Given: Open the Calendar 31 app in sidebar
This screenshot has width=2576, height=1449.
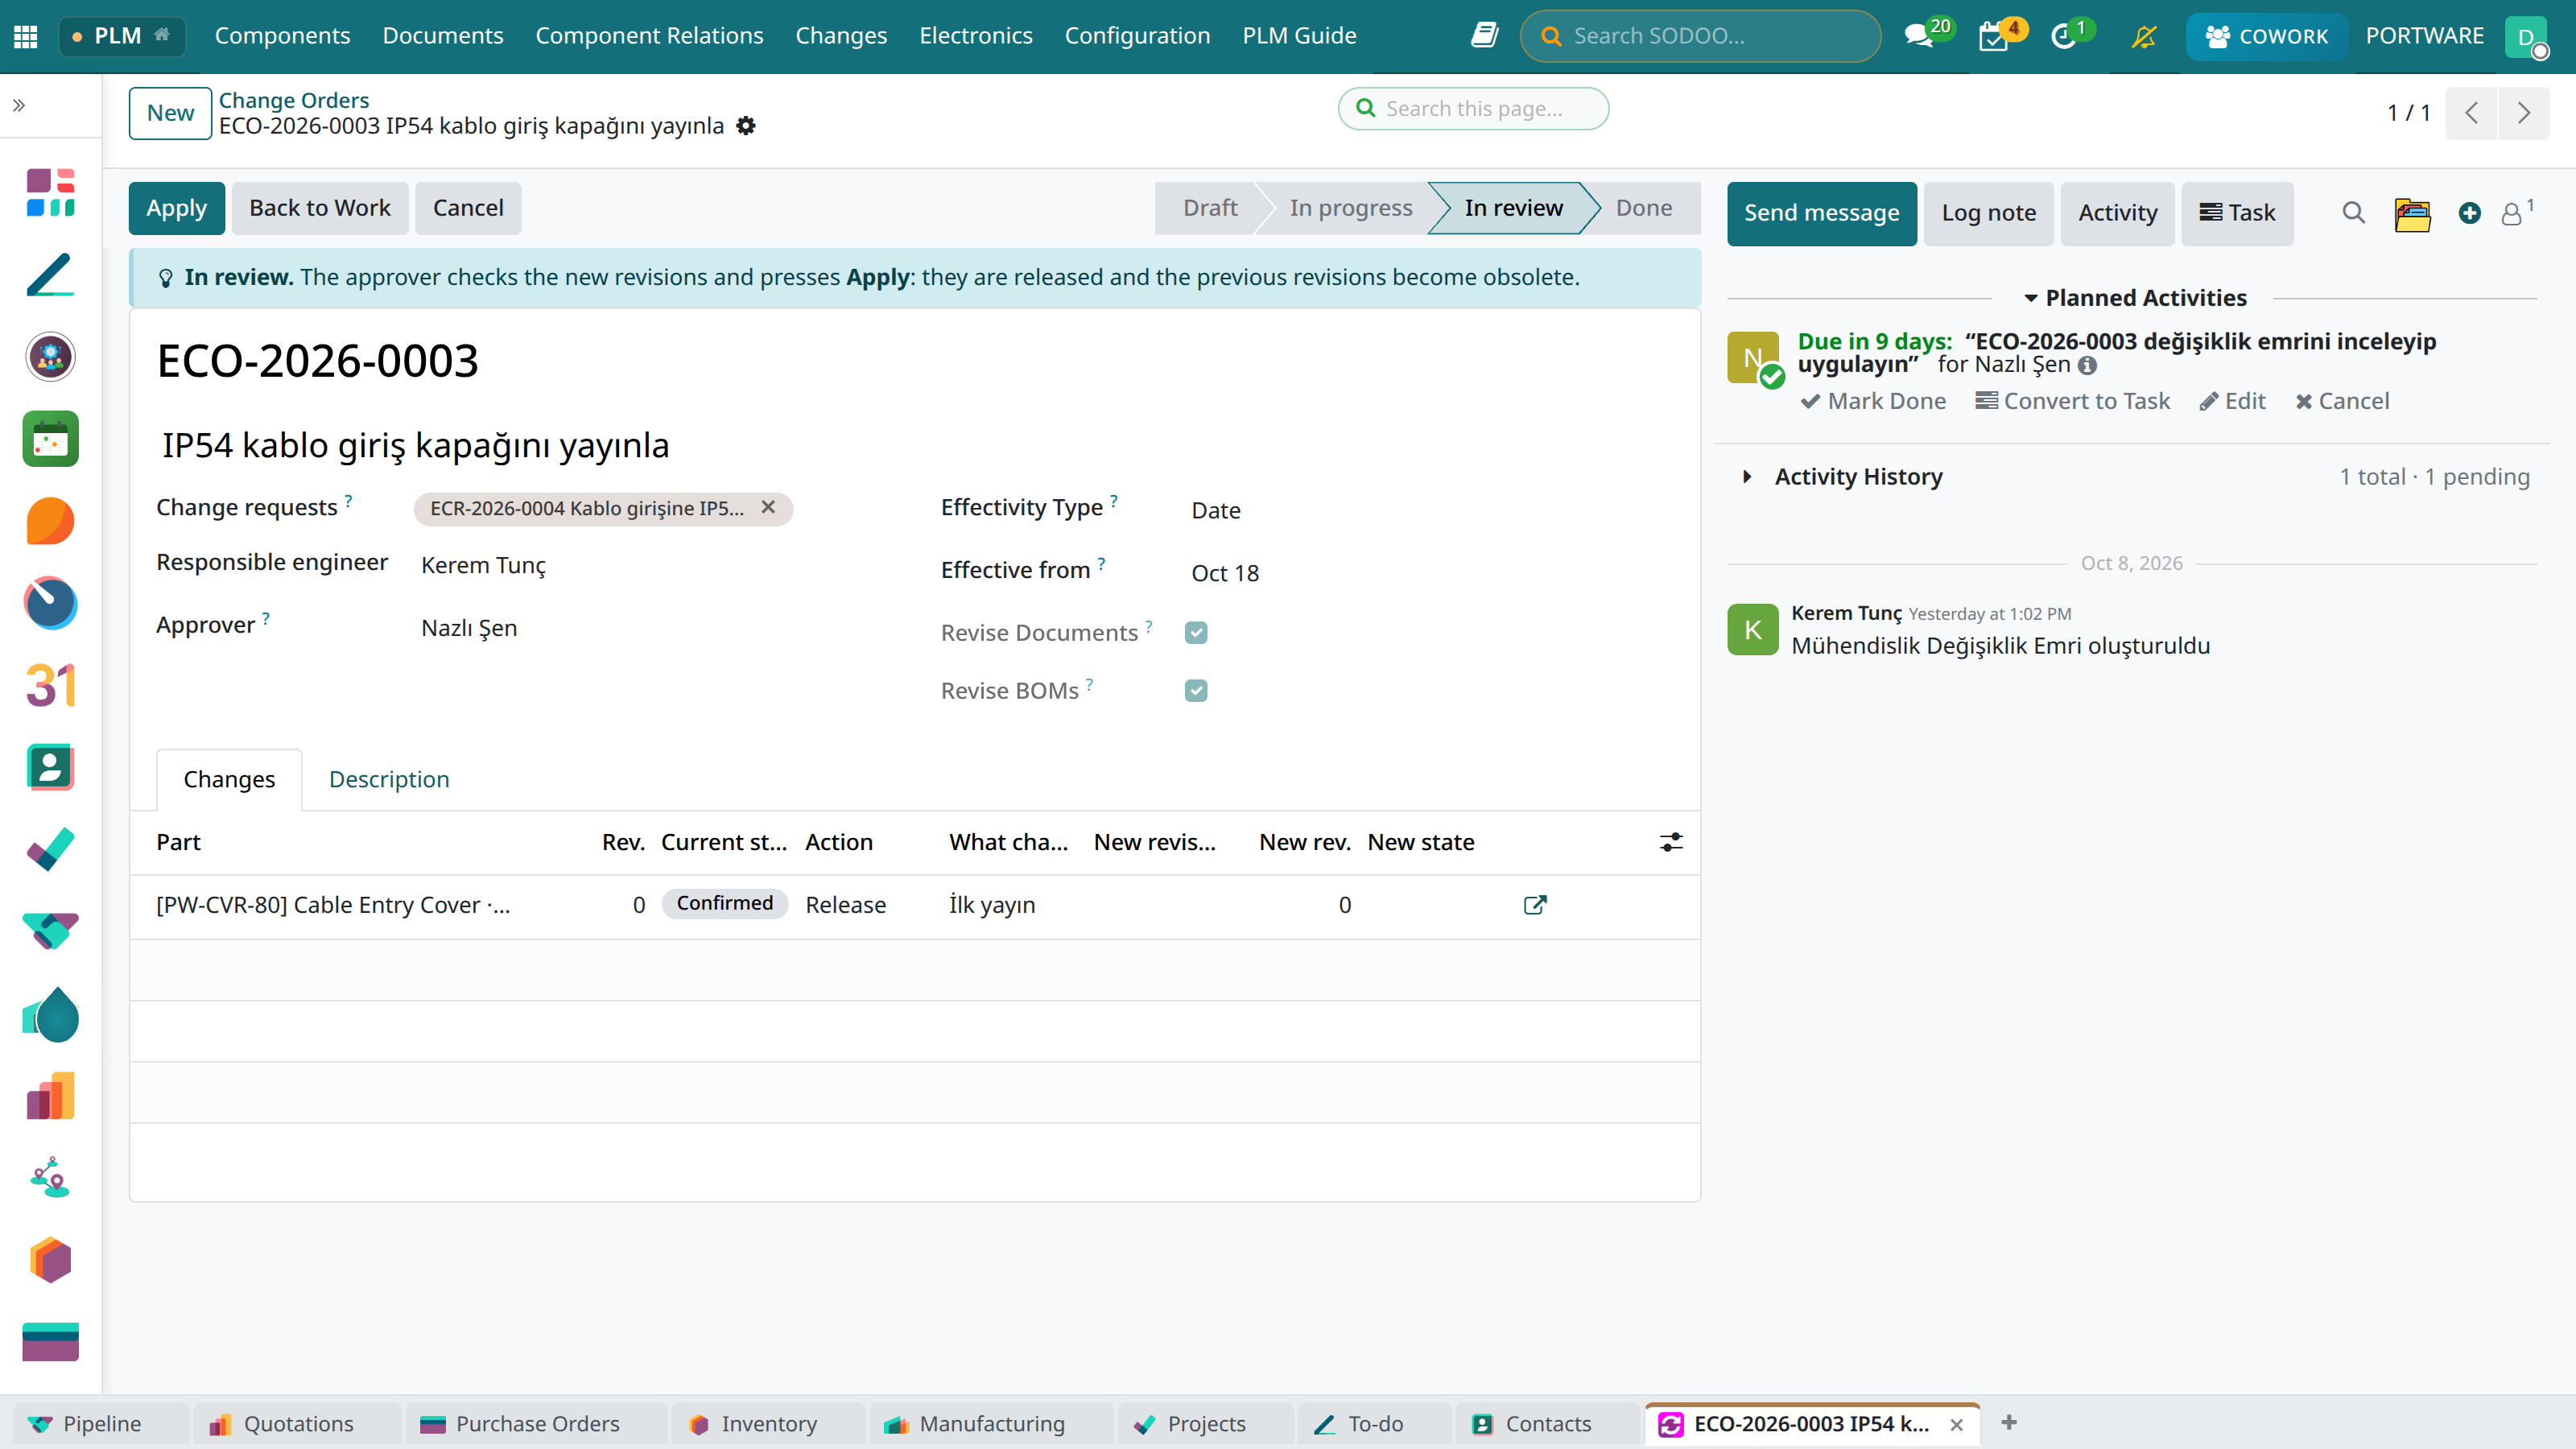Looking at the screenshot, I should [x=50, y=685].
